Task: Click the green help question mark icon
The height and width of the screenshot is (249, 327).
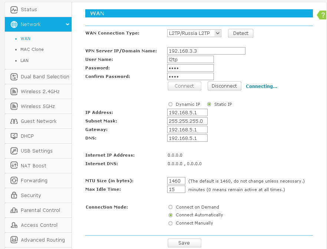Action: tap(323, 15)
